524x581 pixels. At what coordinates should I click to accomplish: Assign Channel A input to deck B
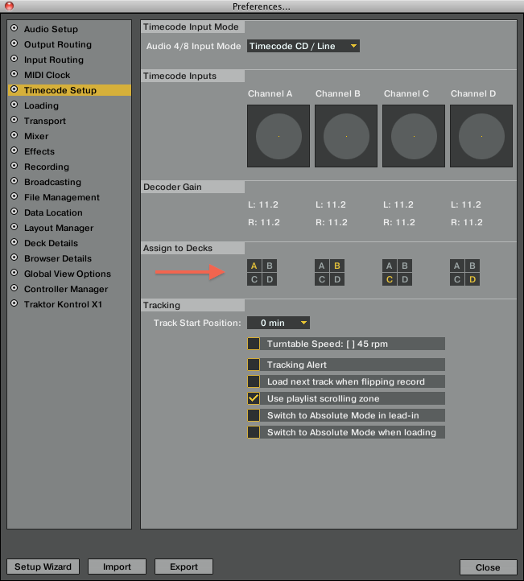(x=270, y=266)
